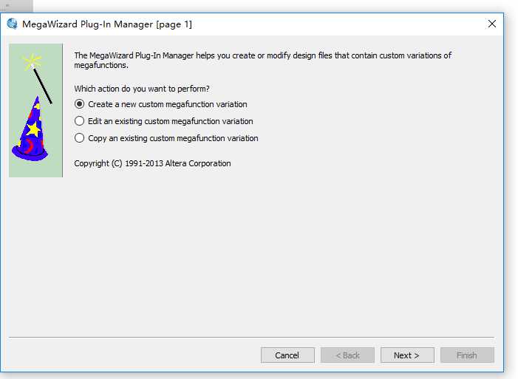The width and height of the screenshot is (518, 379).
Task: Proceed with the Next > button
Action: pyautogui.click(x=407, y=355)
